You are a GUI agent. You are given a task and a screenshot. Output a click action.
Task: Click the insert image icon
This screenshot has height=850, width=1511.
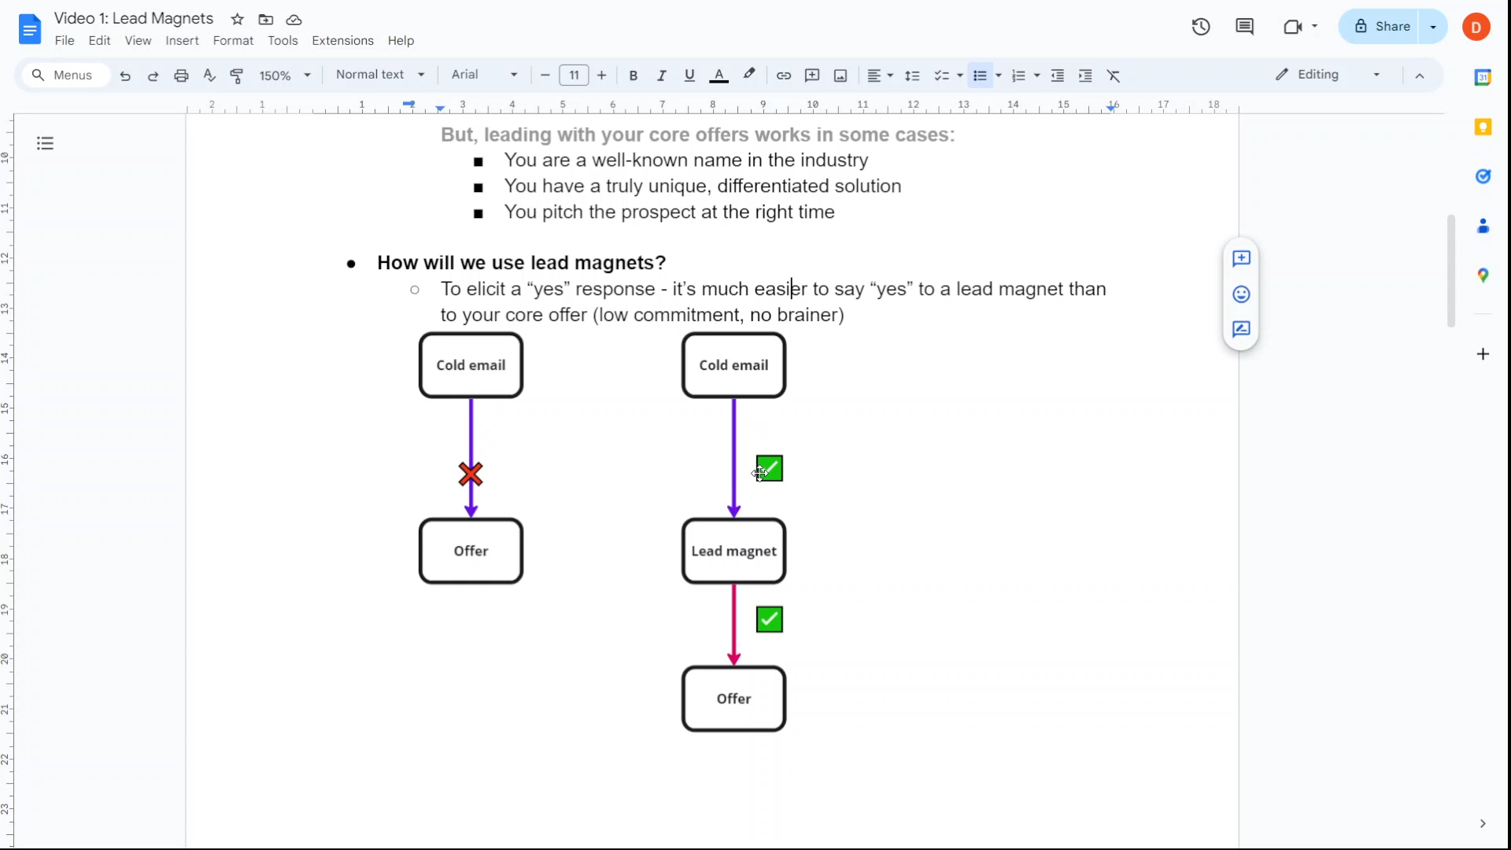840,76
